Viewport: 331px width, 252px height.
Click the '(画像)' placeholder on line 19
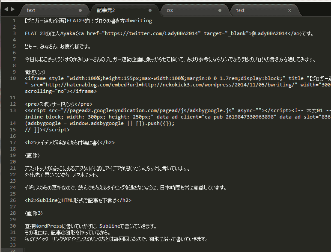tap(32, 155)
